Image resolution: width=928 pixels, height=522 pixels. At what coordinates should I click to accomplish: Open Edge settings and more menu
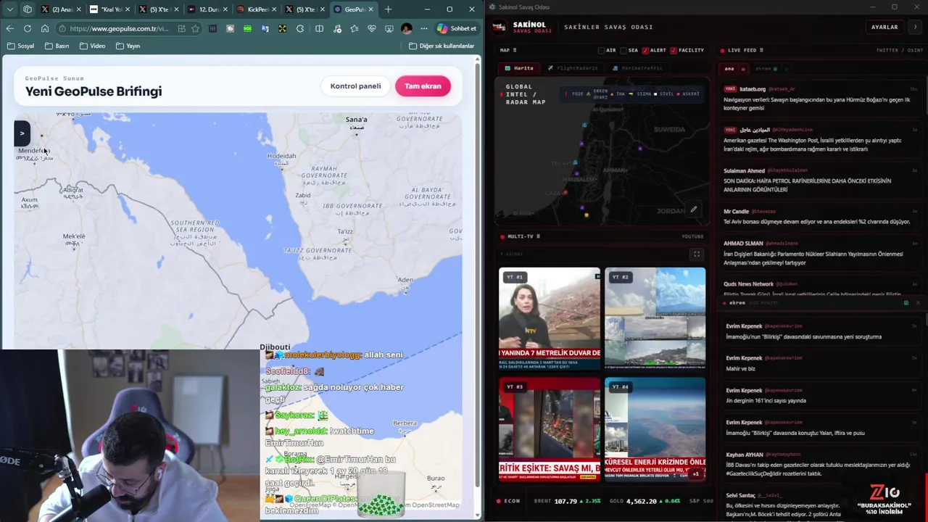tap(424, 28)
